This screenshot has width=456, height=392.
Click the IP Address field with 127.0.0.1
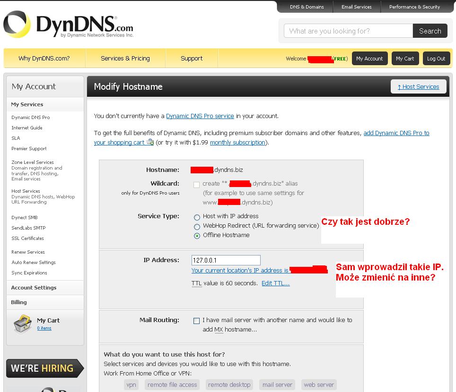[x=226, y=260]
